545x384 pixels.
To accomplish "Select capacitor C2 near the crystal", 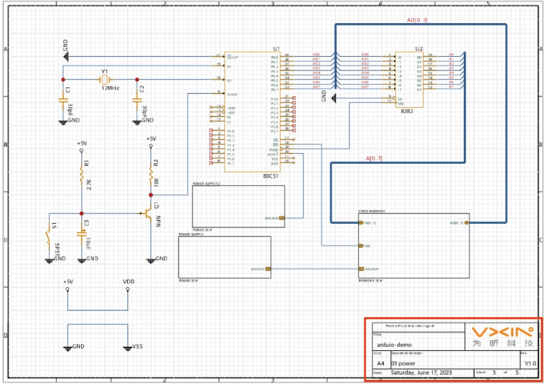I will [136, 99].
